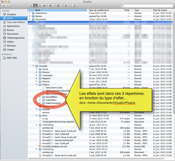Viewport: 175px width, 161px height.
Task: Expand the SoundEffect folder
Action: click(40, 97)
